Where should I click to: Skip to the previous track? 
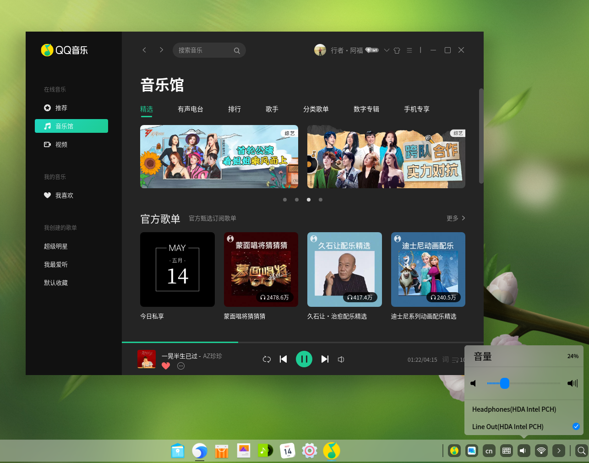click(284, 359)
